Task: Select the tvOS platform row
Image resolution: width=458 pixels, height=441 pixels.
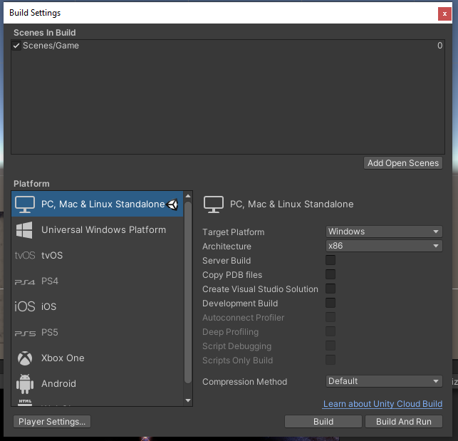Action: pyautogui.click(x=98, y=256)
